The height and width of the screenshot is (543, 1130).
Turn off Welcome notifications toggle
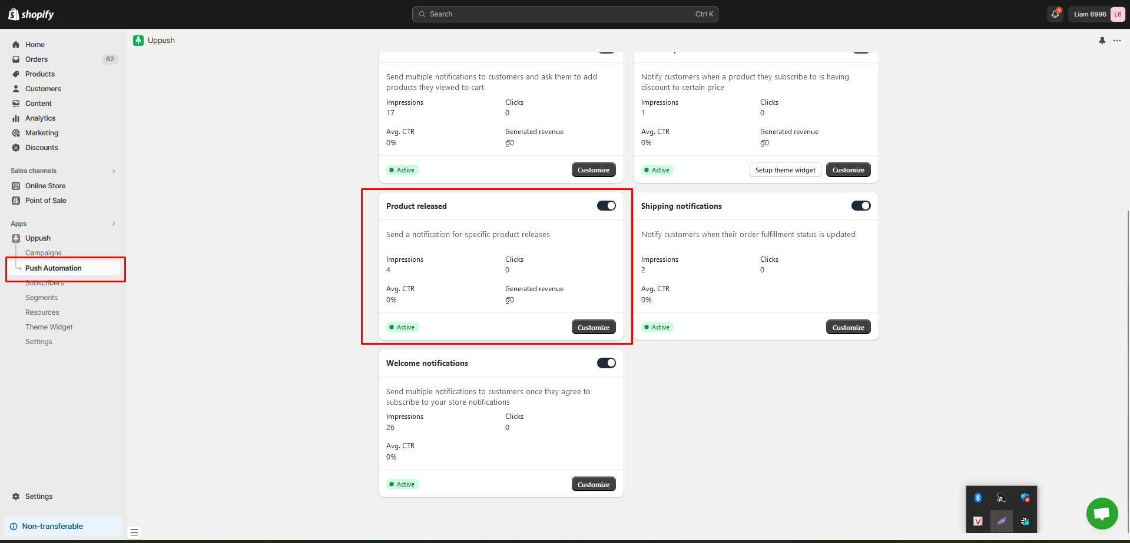[x=606, y=363]
